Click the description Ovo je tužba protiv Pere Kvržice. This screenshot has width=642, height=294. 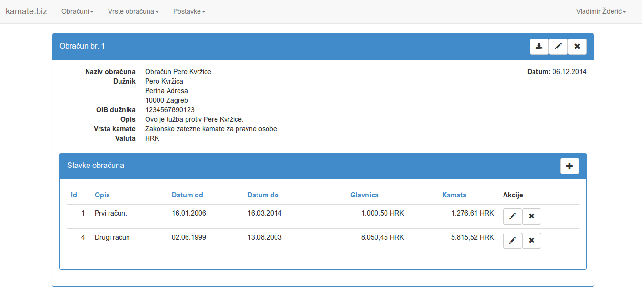(x=194, y=119)
